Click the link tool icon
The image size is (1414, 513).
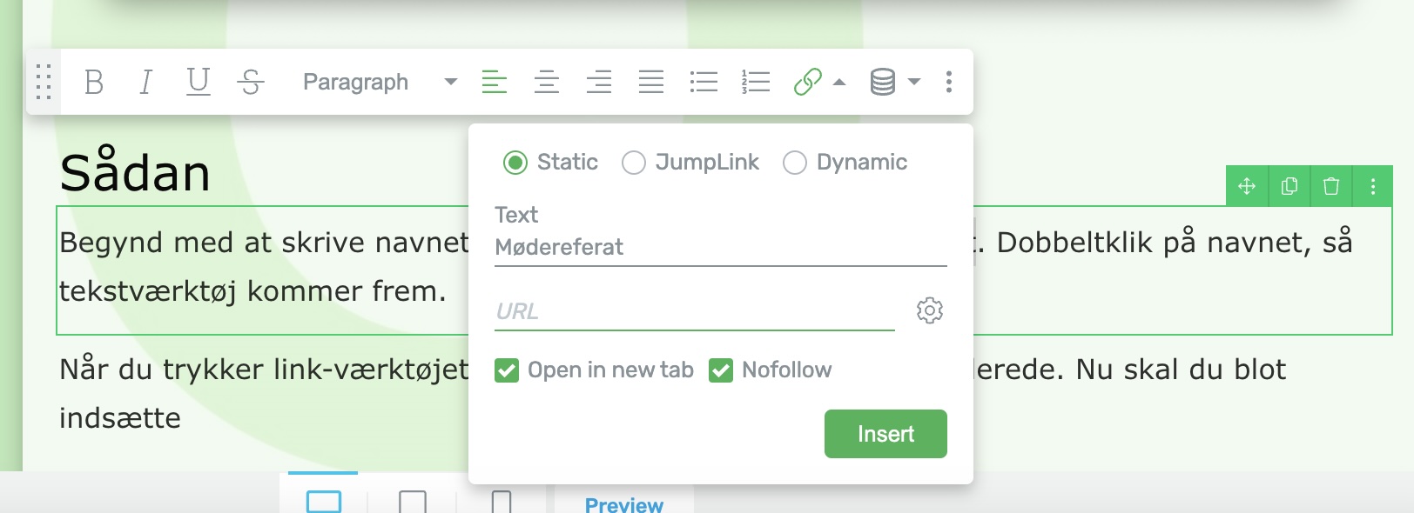tap(808, 82)
